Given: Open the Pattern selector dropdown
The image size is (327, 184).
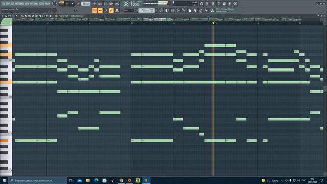Looking at the screenshot, I should (147, 10).
